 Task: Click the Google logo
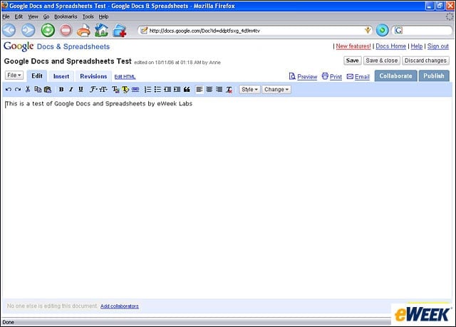tap(19, 46)
